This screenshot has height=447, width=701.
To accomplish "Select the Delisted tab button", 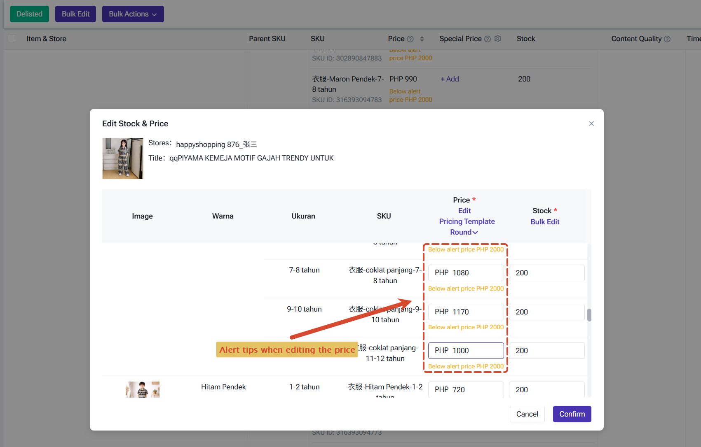I will [x=29, y=14].
